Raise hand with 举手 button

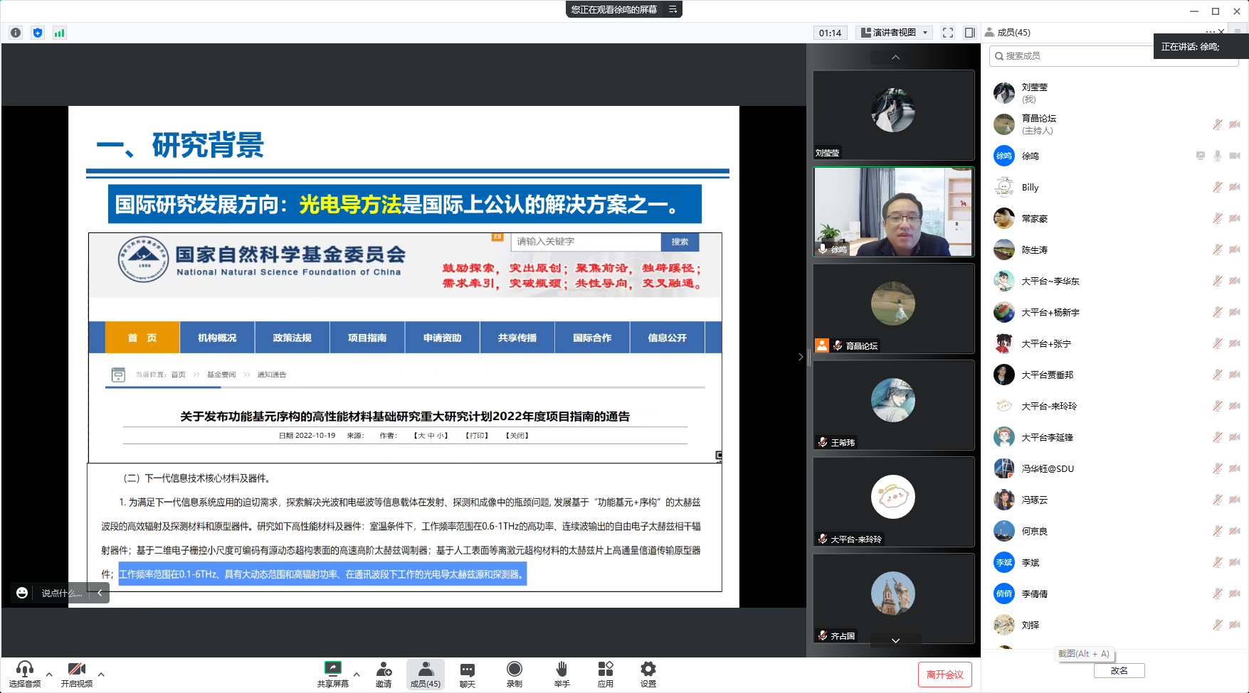[x=562, y=673]
